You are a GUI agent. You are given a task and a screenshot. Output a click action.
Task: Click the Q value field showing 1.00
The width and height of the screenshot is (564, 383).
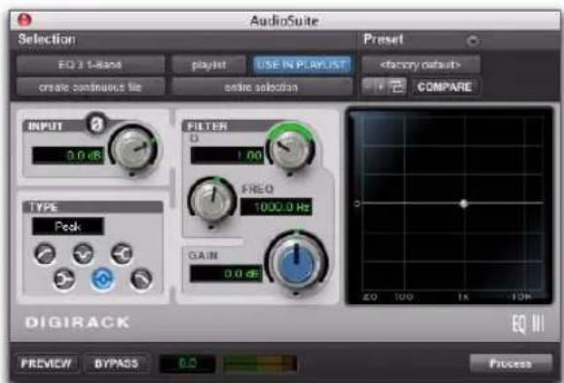point(227,156)
